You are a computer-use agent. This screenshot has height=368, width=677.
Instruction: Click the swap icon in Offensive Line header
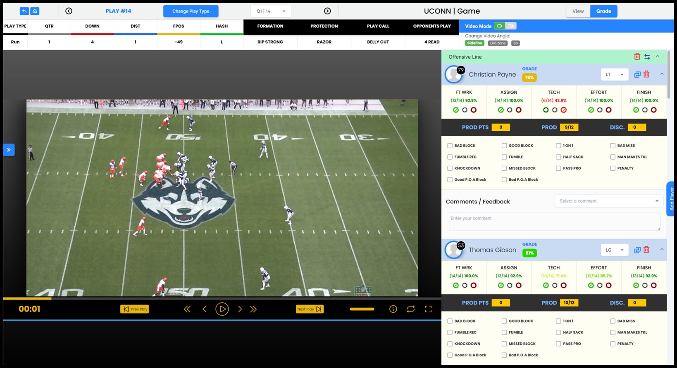647,57
